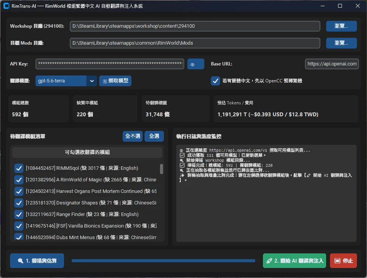Uncheck the Range Finder checkbox

(19, 214)
